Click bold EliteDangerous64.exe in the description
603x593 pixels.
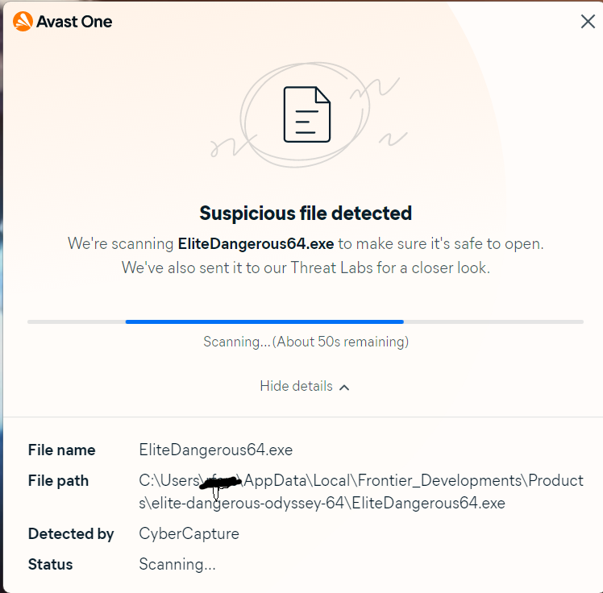pos(256,243)
